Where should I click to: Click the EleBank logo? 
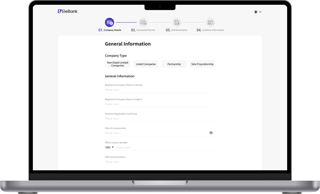(68, 12)
